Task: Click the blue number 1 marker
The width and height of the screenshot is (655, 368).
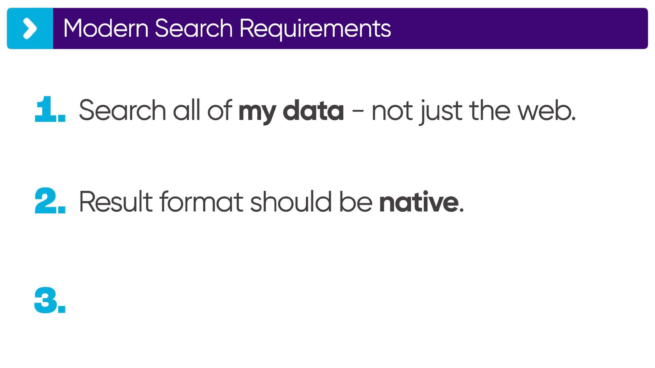Action: coord(50,109)
